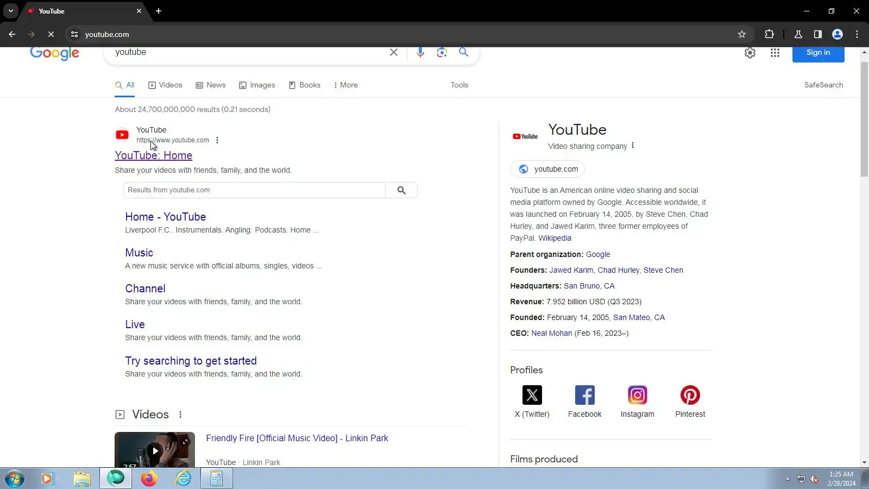
Task: Play the Friendly Fire video thumbnail
Action: coord(155,450)
